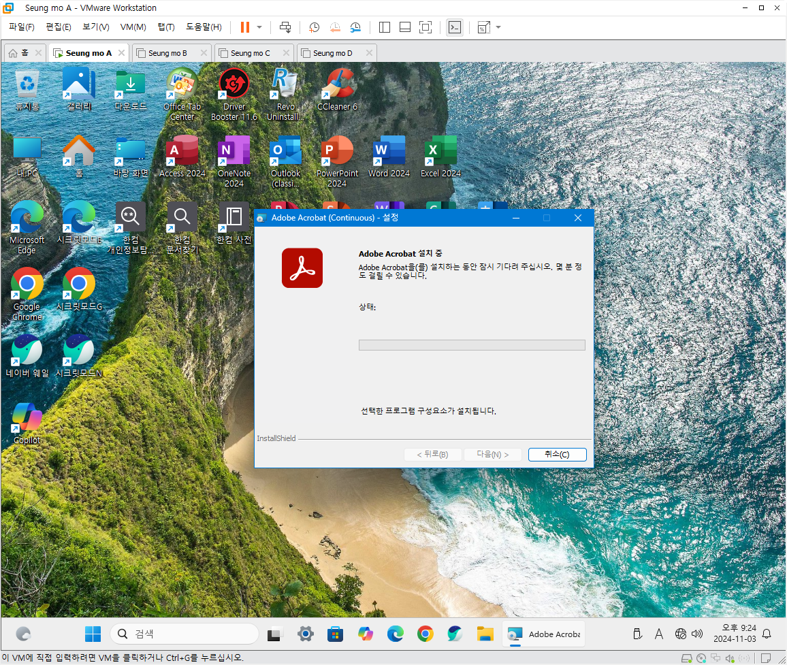Select the 다운로드 folder icon
This screenshot has height=665, width=787.
(131, 91)
